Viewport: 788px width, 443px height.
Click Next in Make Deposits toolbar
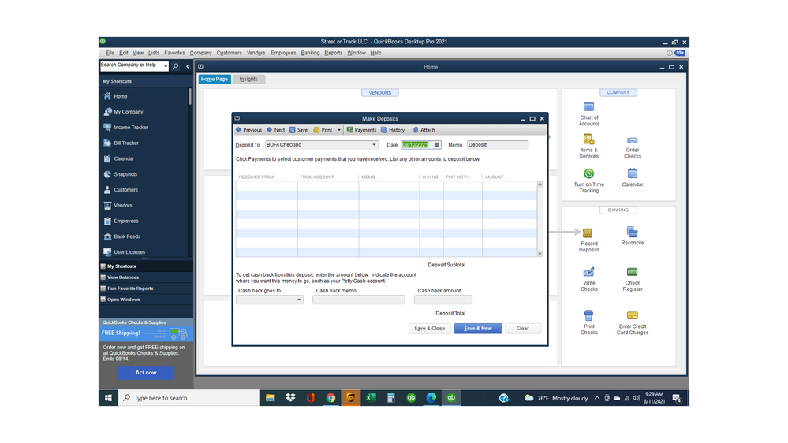coord(275,129)
